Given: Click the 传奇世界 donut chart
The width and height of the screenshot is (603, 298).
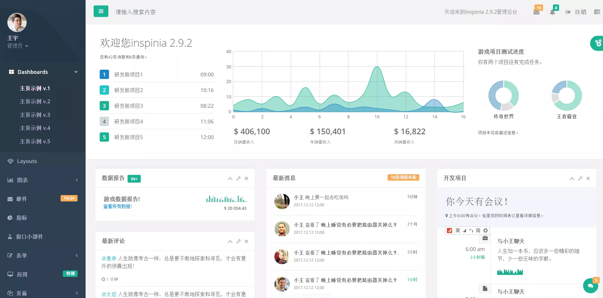Looking at the screenshot, I should click(504, 95).
